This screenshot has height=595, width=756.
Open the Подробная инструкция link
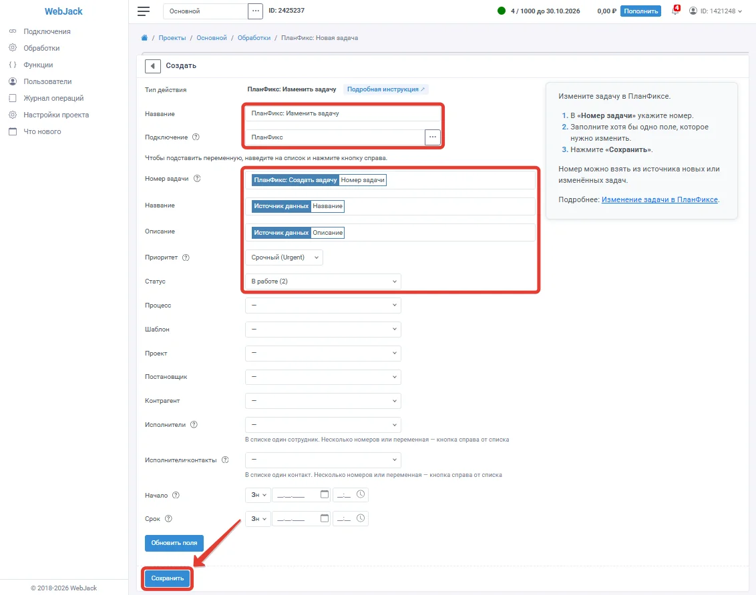pos(386,89)
